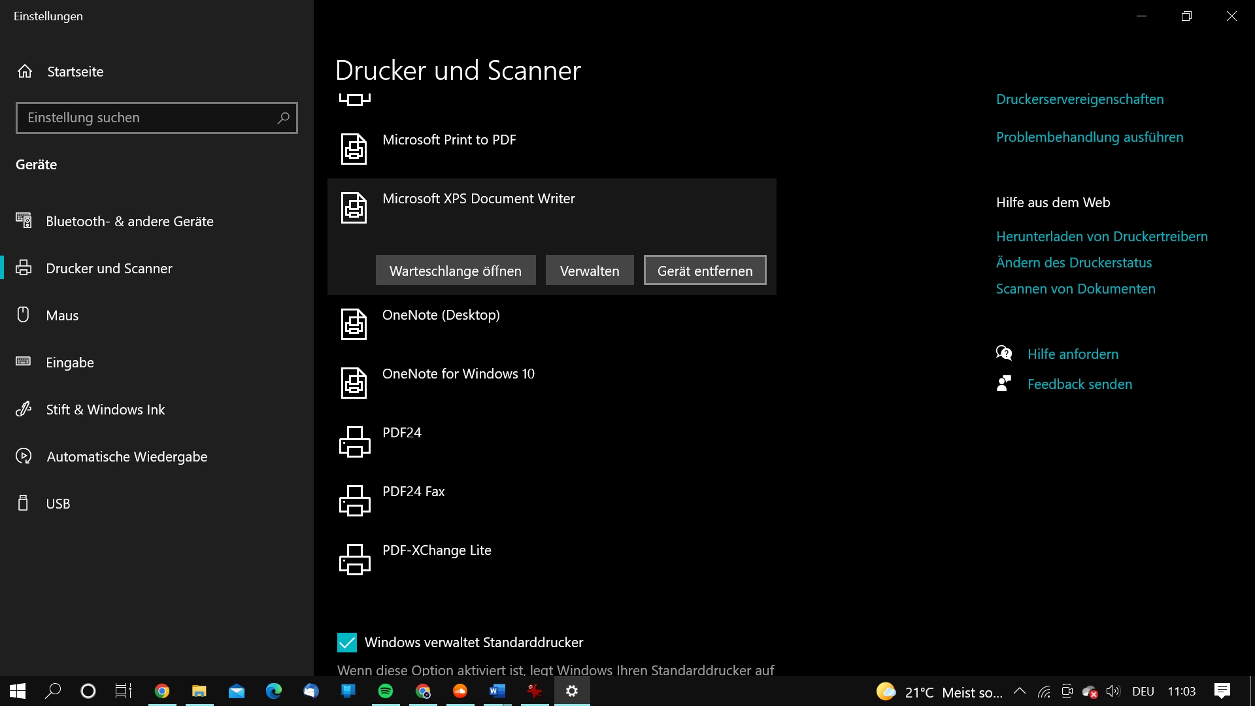Open Maus settings page
This screenshot has height=706, width=1255.
coord(157,315)
